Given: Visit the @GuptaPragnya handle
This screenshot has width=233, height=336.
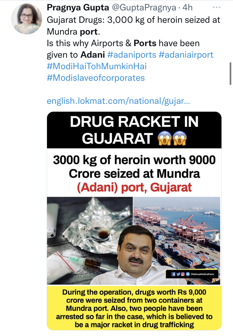Looking at the screenshot, I should click(x=144, y=8).
